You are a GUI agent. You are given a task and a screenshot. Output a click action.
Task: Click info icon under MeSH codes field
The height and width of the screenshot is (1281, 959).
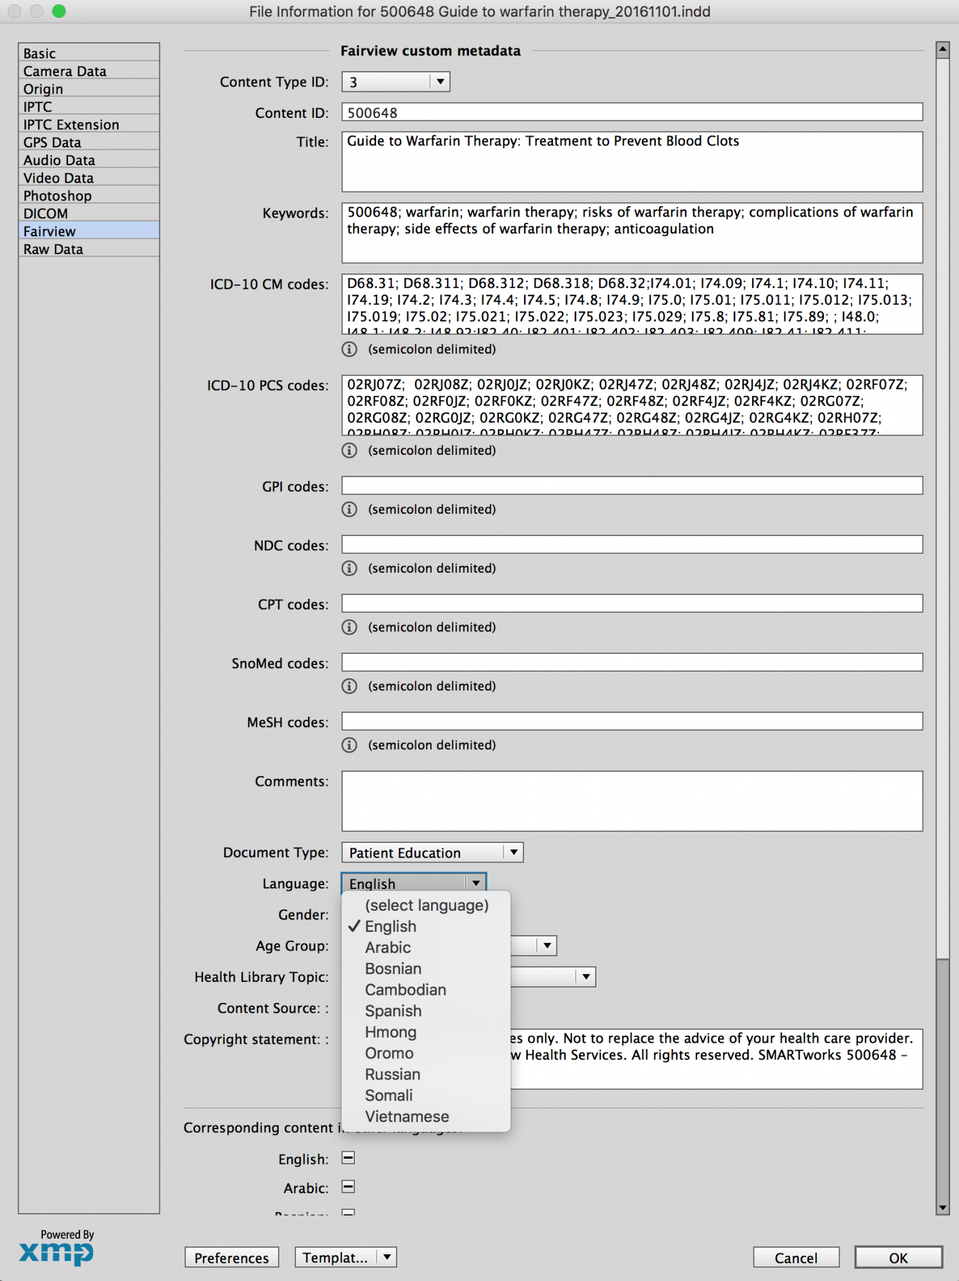349,745
